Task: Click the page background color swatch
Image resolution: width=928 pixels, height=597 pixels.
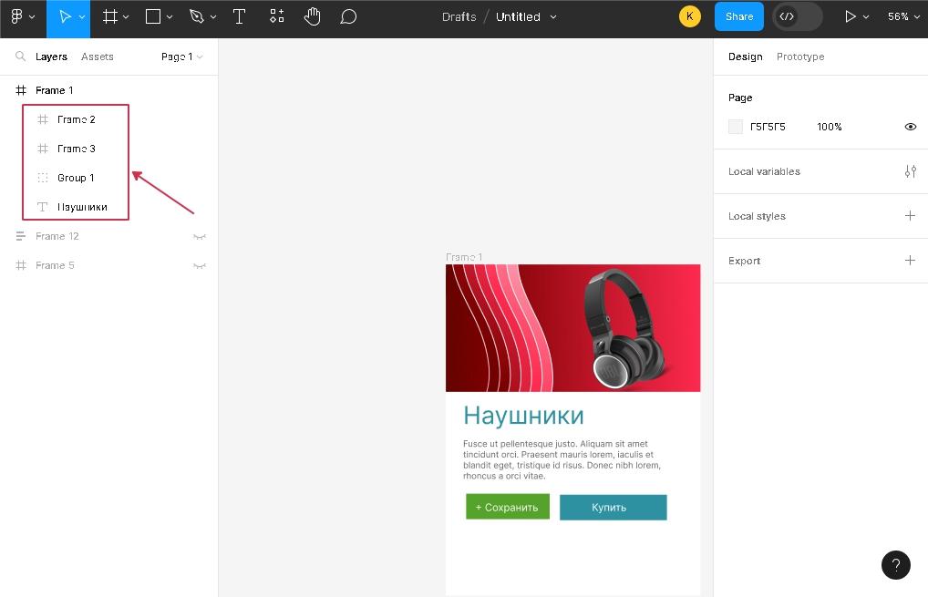Action: (736, 127)
